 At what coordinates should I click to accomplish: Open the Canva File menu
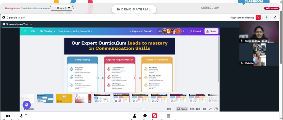pyautogui.click(x=33, y=31)
